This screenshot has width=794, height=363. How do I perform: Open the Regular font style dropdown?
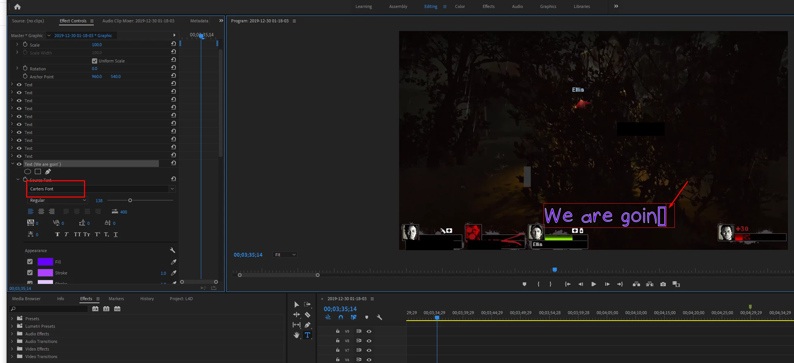coord(58,200)
